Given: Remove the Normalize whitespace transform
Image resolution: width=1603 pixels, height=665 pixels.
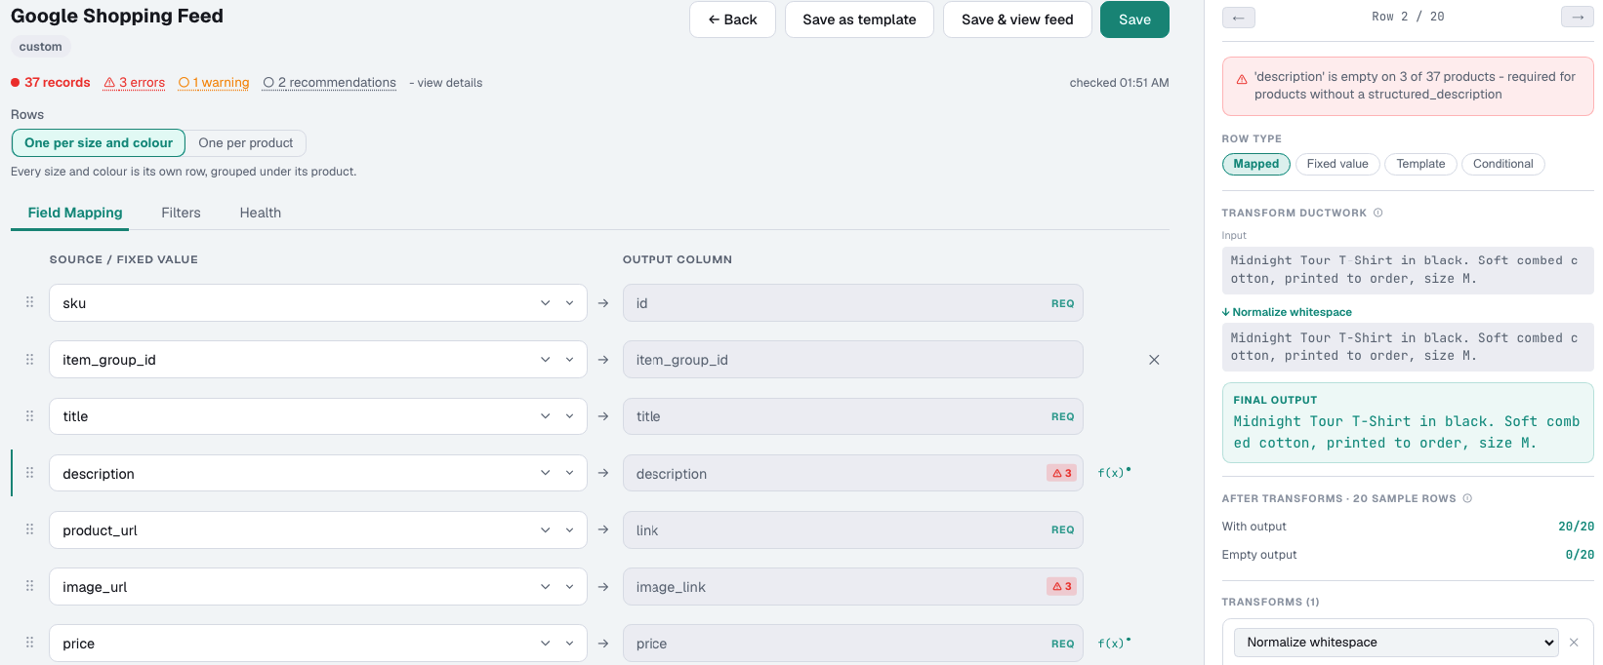Looking at the screenshot, I should pyautogui.click(x=1574, y=643).
